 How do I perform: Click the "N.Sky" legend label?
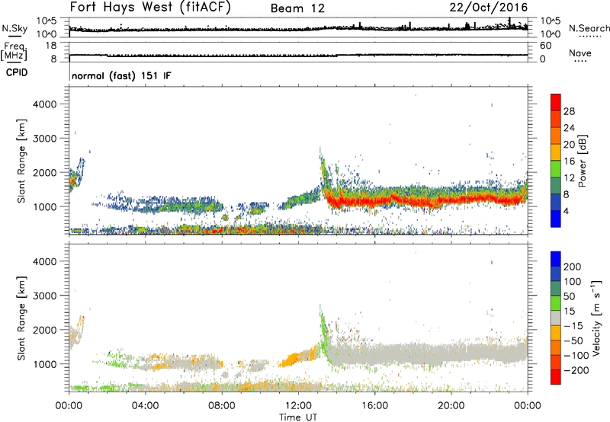14,28
